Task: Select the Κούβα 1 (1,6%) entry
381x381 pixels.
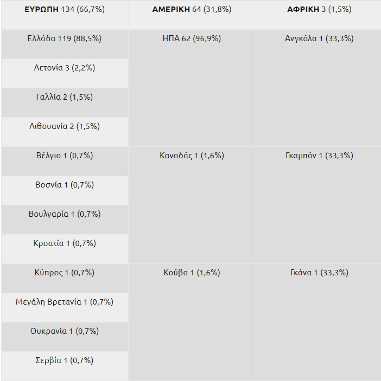Action: [192, 273]
